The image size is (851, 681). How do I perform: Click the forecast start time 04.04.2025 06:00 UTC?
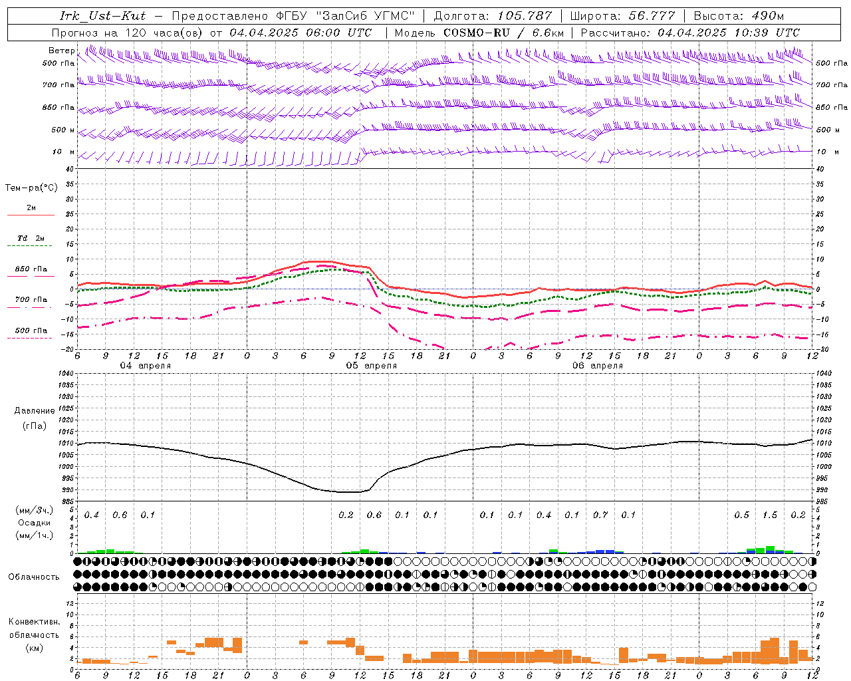point(301,33)
